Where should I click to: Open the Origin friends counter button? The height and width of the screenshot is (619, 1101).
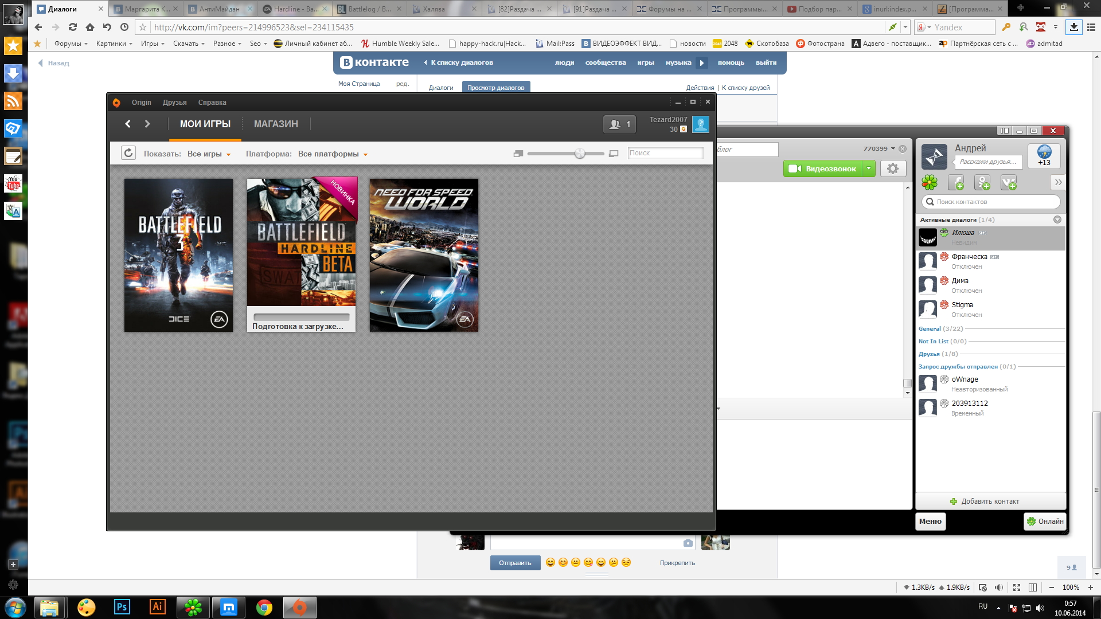(619, 124)
